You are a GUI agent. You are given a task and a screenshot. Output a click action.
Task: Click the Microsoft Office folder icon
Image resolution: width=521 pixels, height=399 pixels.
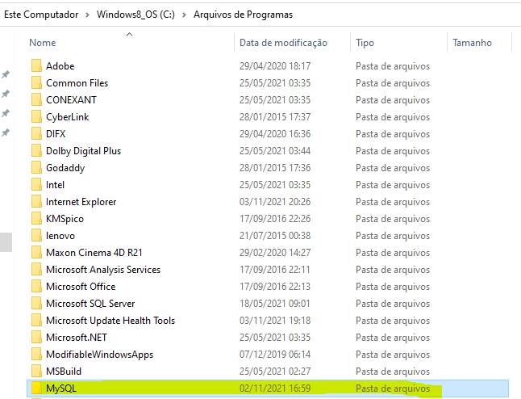[x=36, y=287]
